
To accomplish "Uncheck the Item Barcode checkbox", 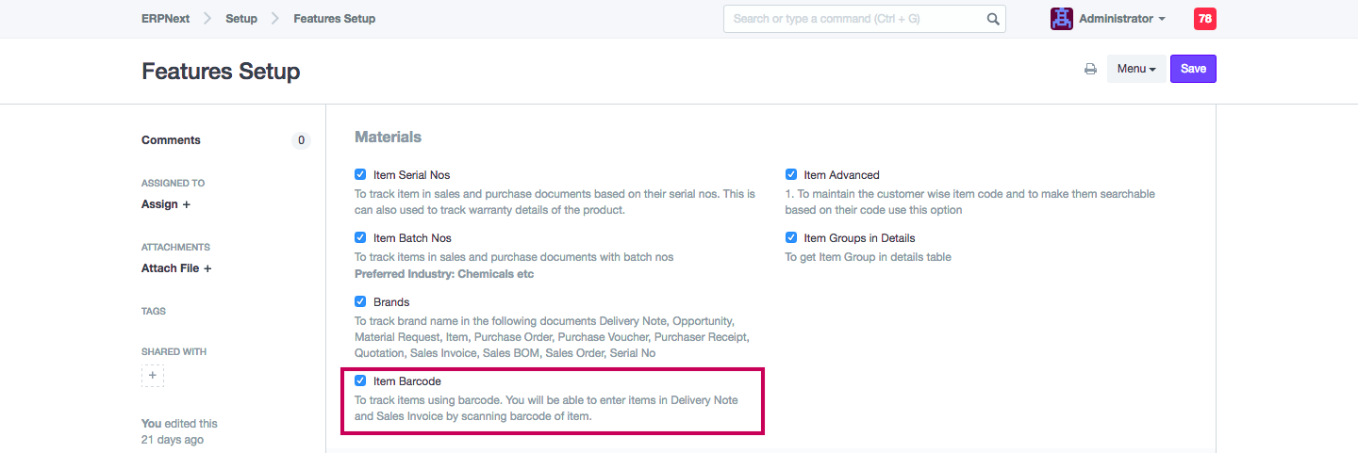I will [360, 381].
